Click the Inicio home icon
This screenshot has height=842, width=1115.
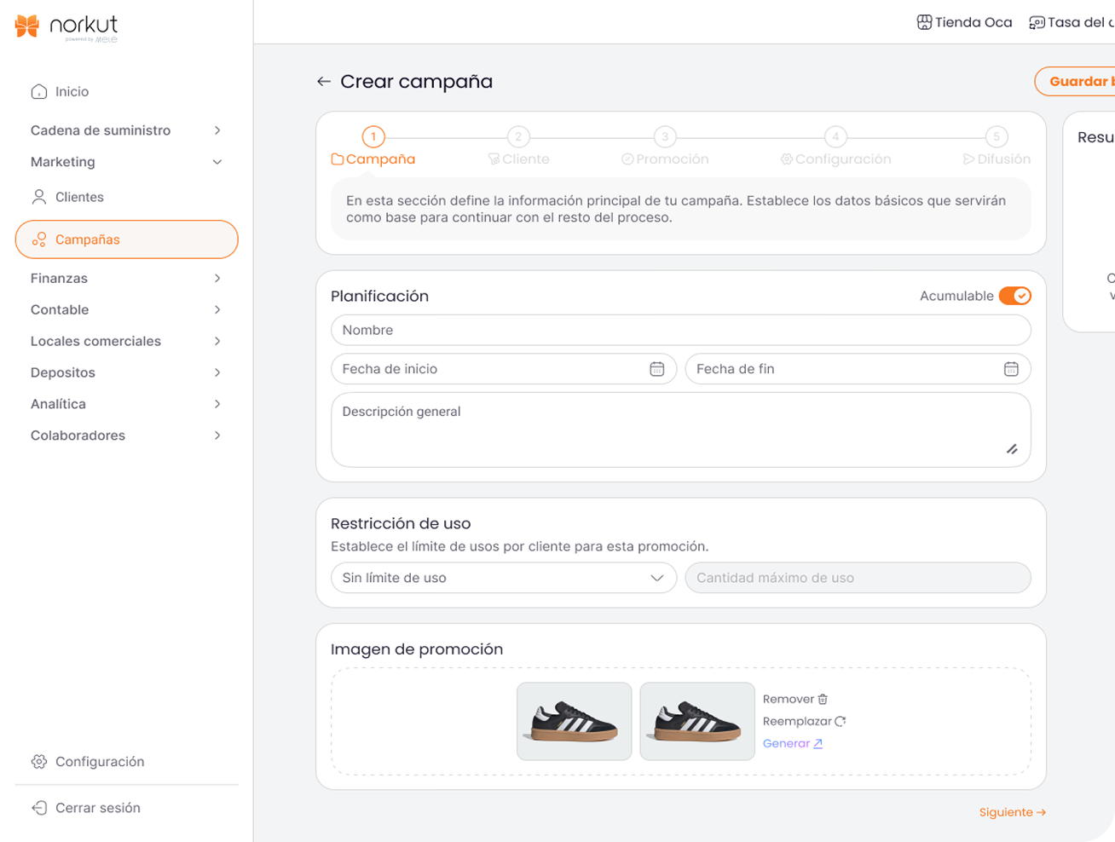[39, 92]
